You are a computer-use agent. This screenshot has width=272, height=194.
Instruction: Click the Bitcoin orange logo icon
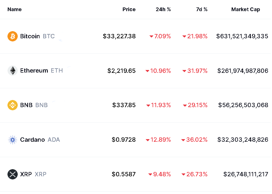pyautogui.click(x=13, y=36)
